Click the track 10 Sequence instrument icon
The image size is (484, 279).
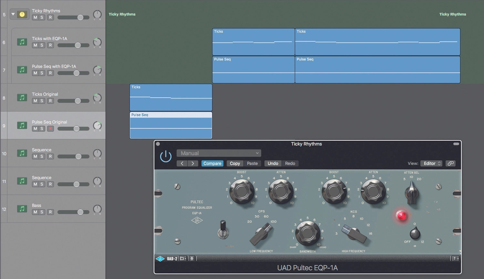point(22,153)
